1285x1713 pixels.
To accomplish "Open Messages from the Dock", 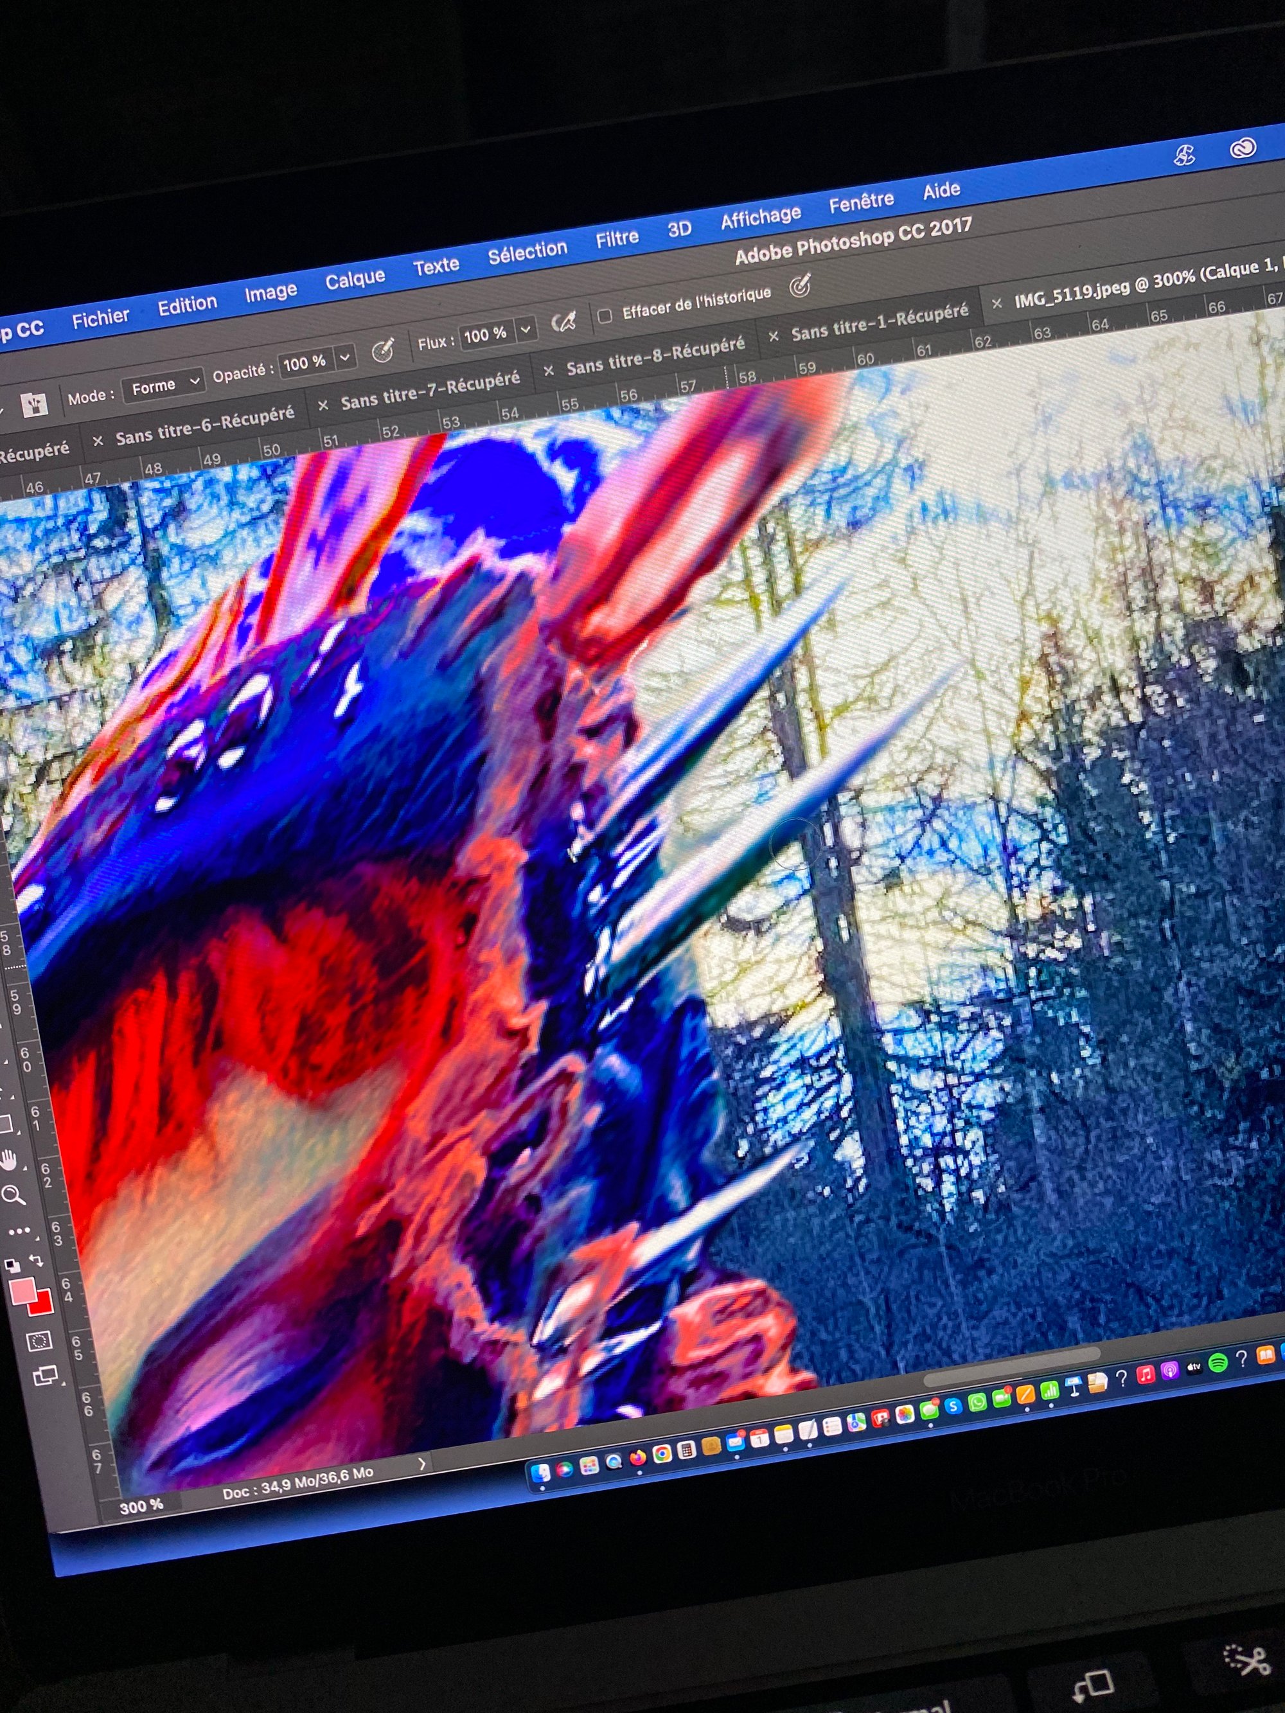I will coord(930,1410).
